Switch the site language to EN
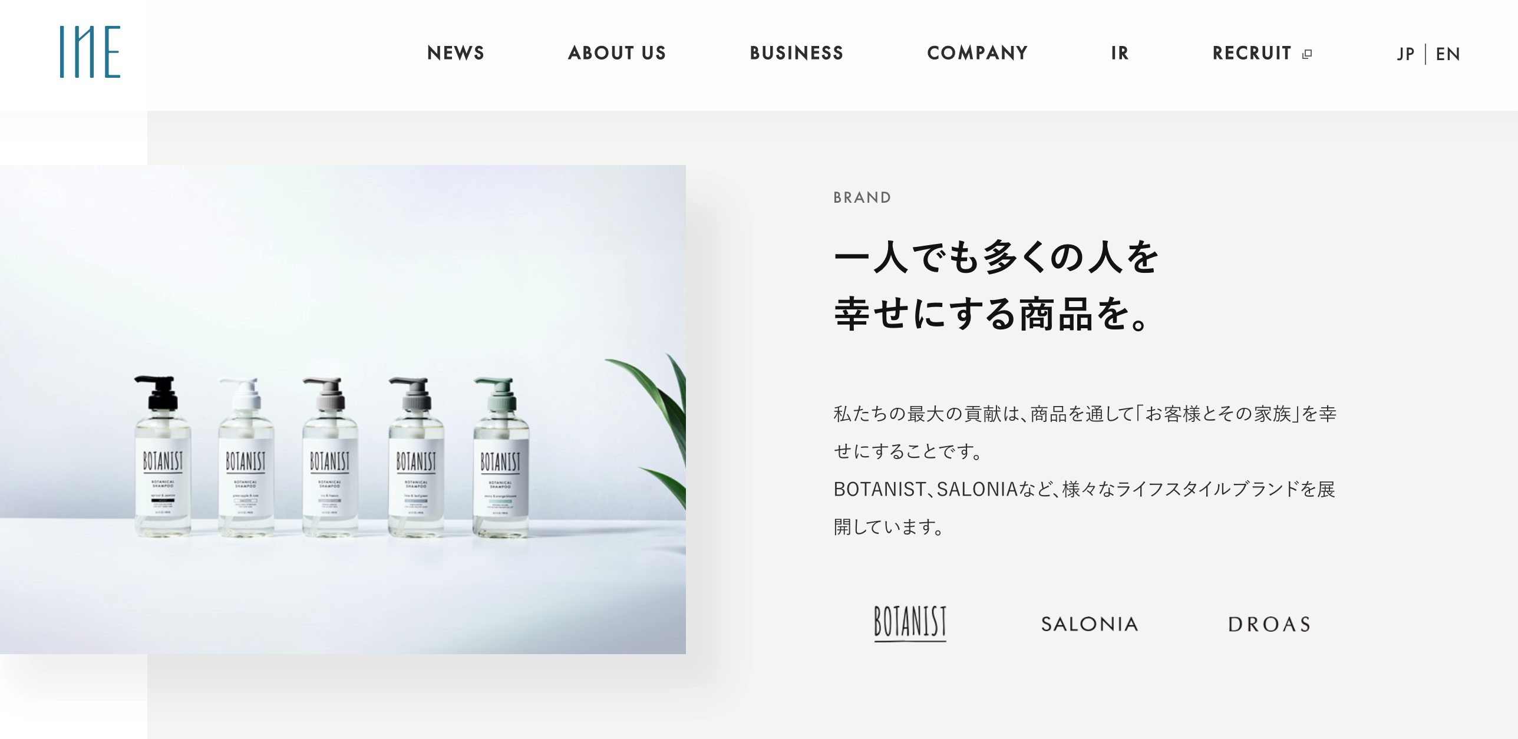This screenshot has width=1518, height=739. point(1448,54)
